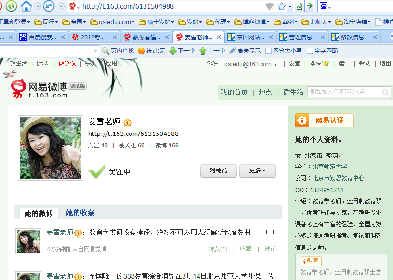Open the 设置 settings link

294,63
